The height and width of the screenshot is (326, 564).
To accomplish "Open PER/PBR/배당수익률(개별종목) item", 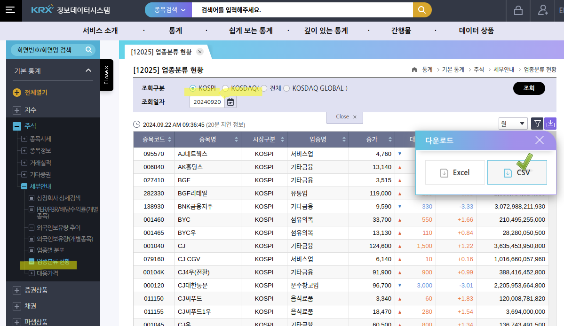I will coord(67,212).
